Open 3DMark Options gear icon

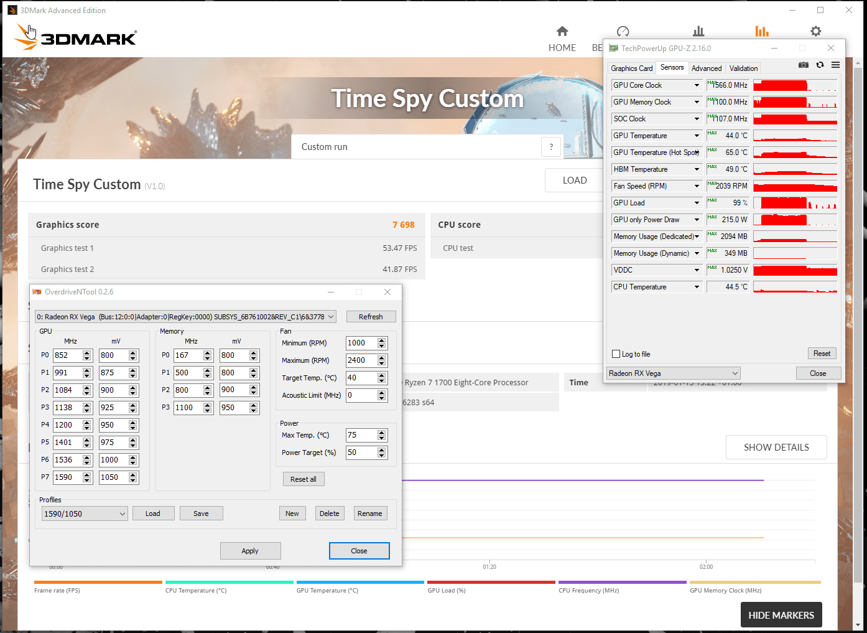[x=816, y=31]
